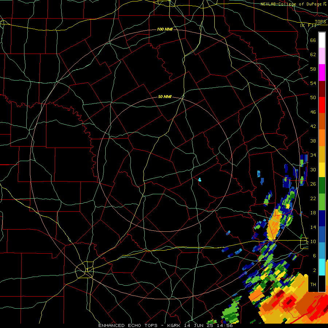Viewport: 328px width, 328px height.
Task: Click the "18" value on the legend
Action: click(x=313, y=213)
